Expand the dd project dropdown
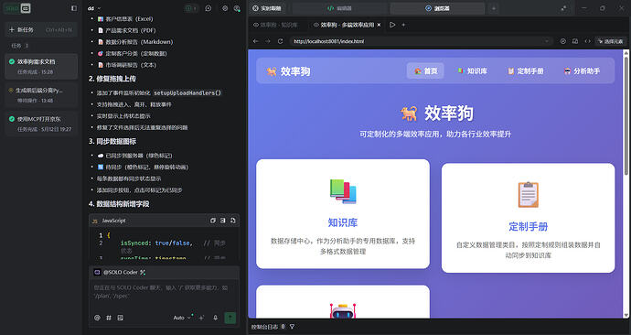The height and width of the screenshot is (335, 631). 94,8
